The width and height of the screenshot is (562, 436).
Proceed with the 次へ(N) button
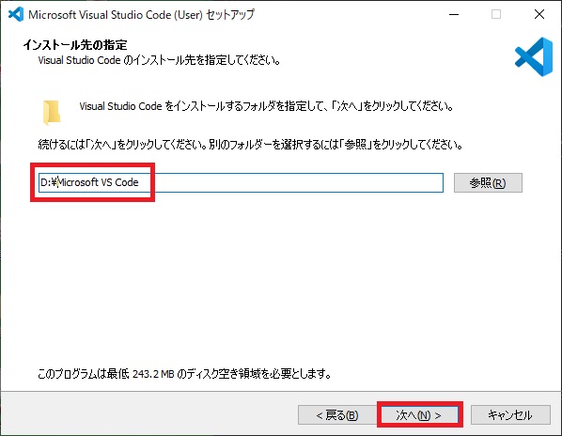pyautogui.click(x=419, y=415)
